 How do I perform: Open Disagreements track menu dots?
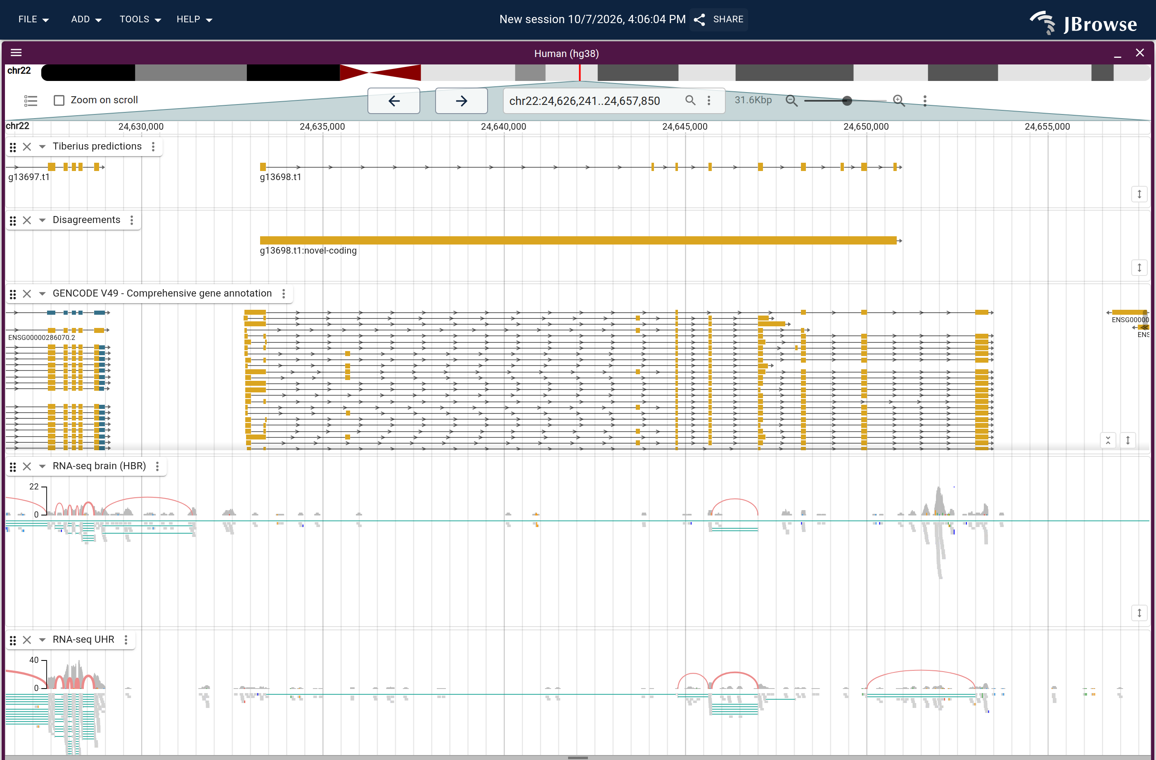point(132,220)
